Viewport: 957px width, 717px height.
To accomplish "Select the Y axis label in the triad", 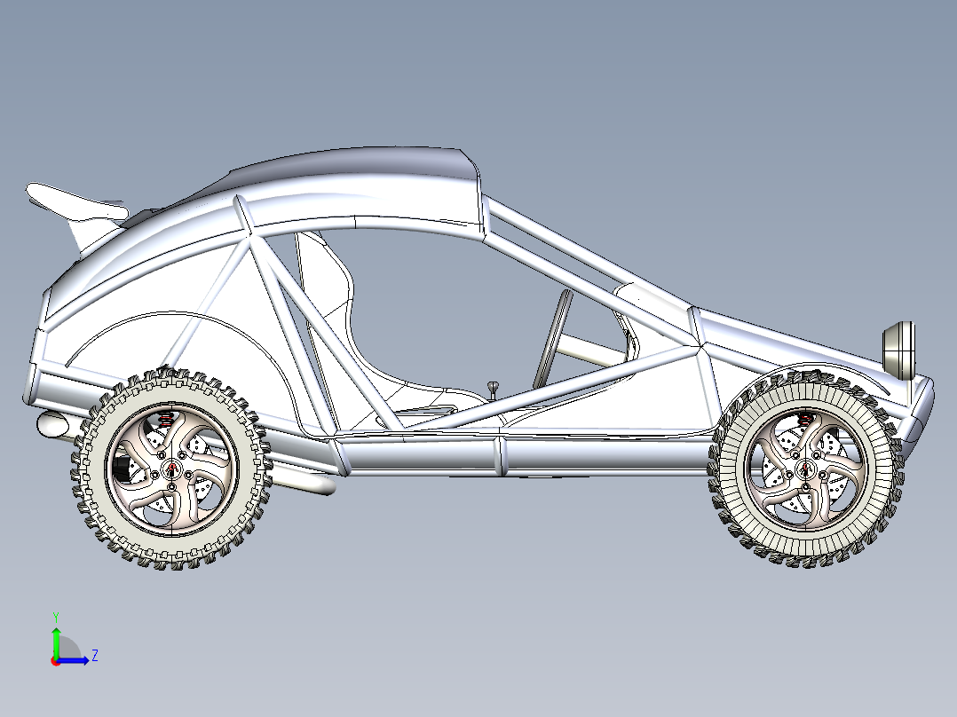I will coord(56,616).
